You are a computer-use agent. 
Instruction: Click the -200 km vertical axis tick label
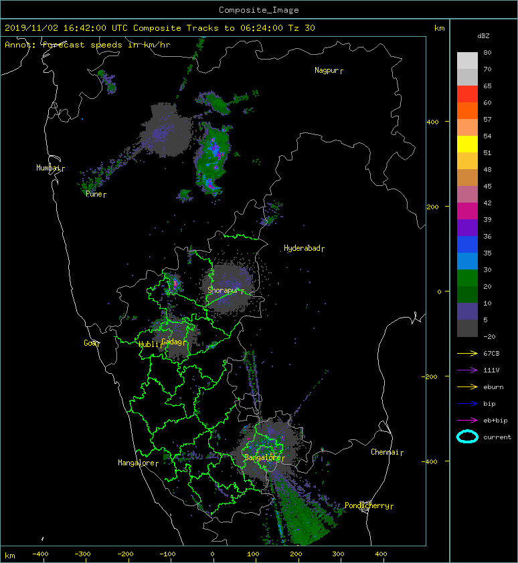tap(430, 376)
